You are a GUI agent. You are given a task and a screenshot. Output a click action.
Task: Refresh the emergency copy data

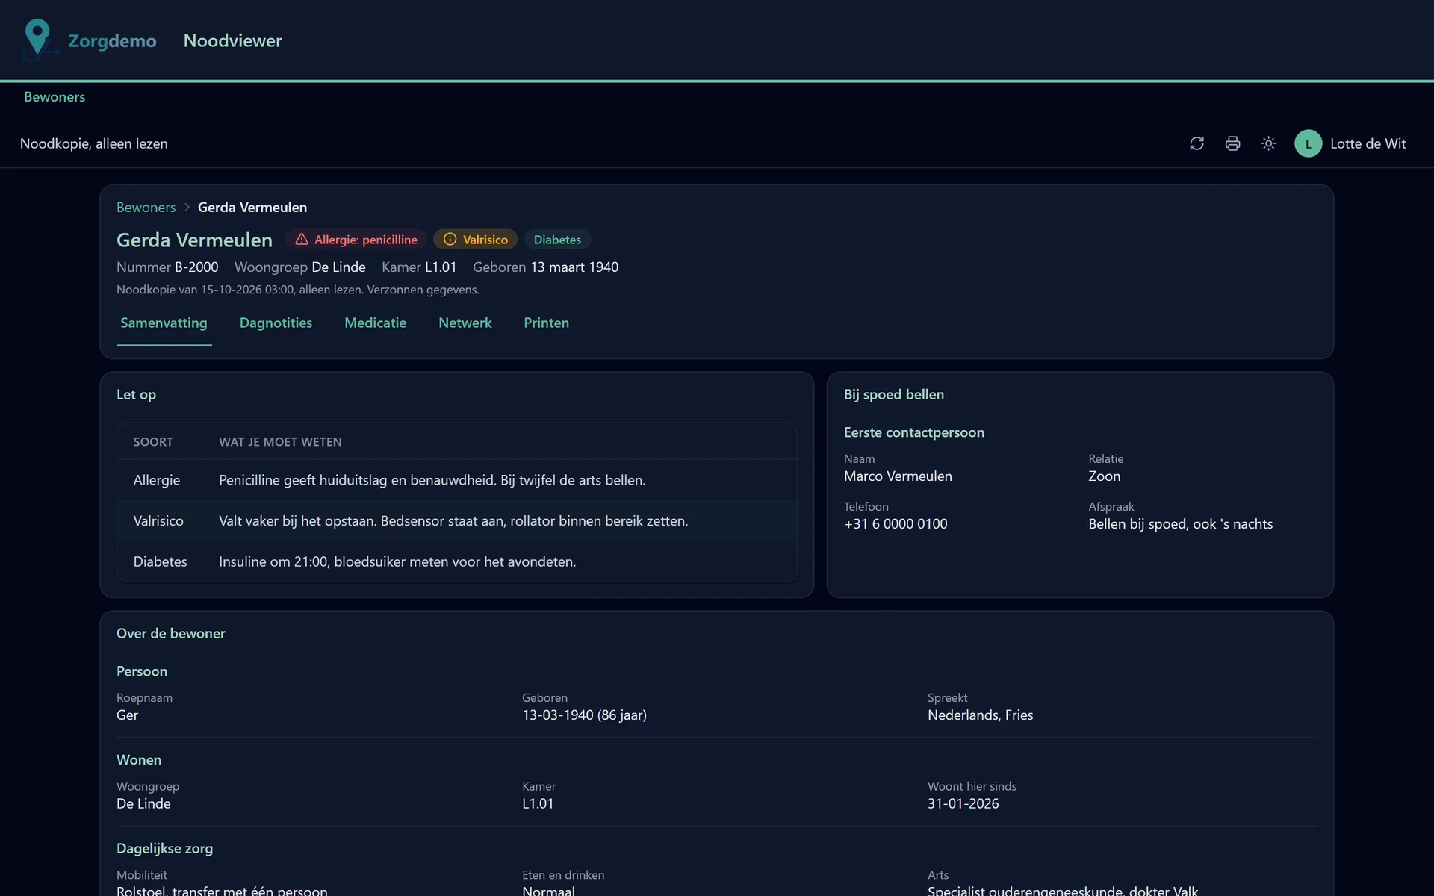(x=1196, y=143)
